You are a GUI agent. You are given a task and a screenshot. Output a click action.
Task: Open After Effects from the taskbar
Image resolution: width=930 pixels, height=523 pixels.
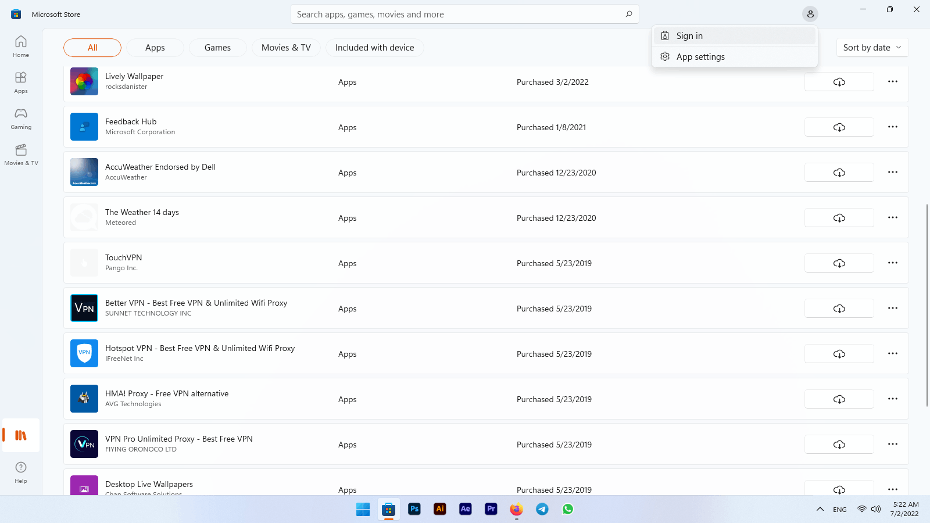click(x=466, y=509)
